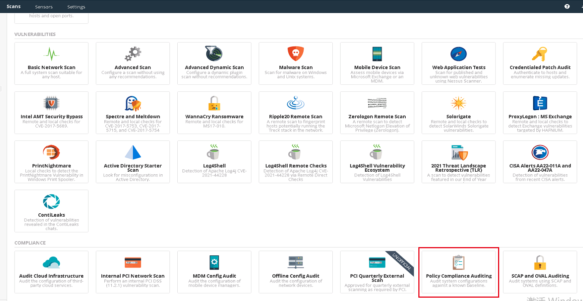
Task: Click the CISA Alerts eagle icon
Action: [540, 152]
